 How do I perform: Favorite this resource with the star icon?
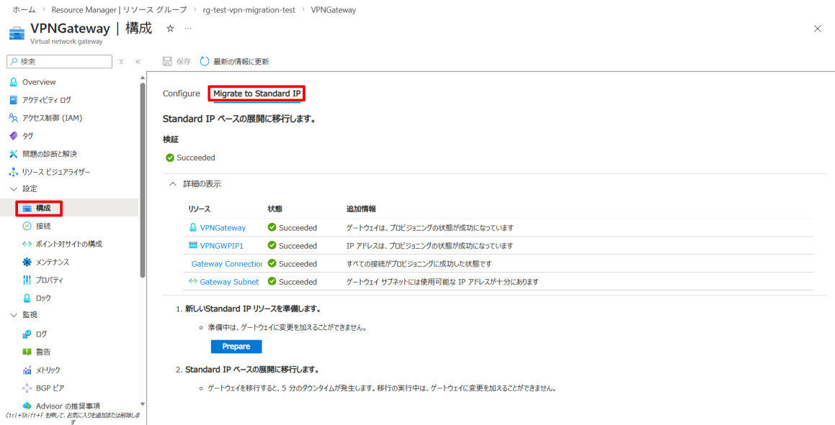(170, 28)
